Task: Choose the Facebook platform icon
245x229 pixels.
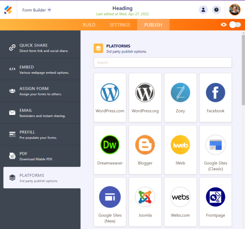Action: point(215,93)
